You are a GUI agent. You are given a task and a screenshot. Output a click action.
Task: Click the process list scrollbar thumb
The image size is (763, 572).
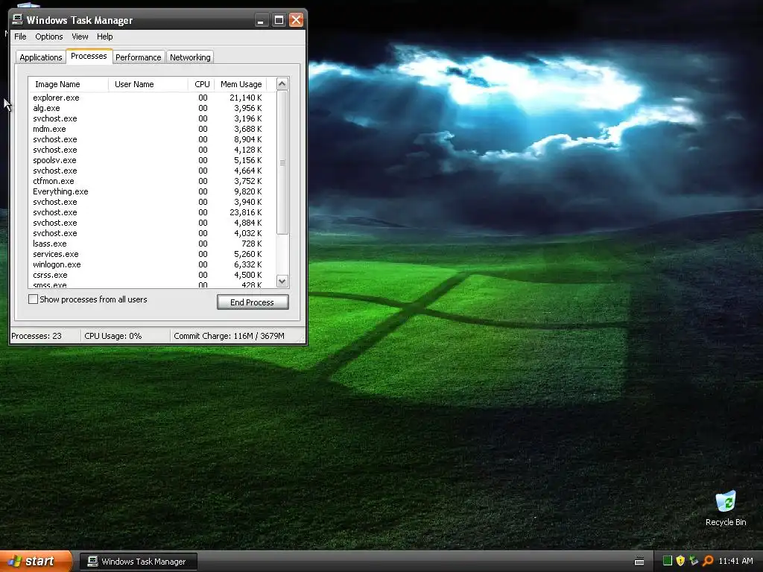[282, 162]
